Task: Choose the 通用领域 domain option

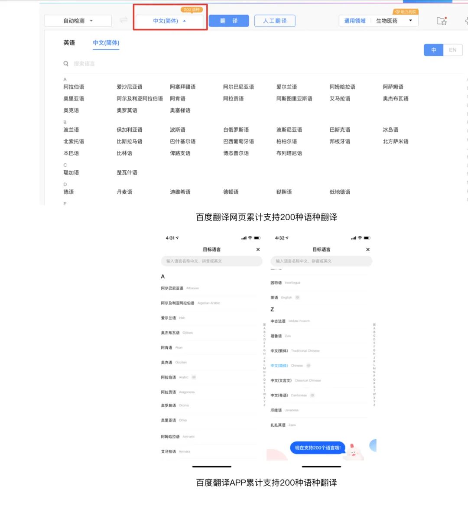Action: (354, 21)
